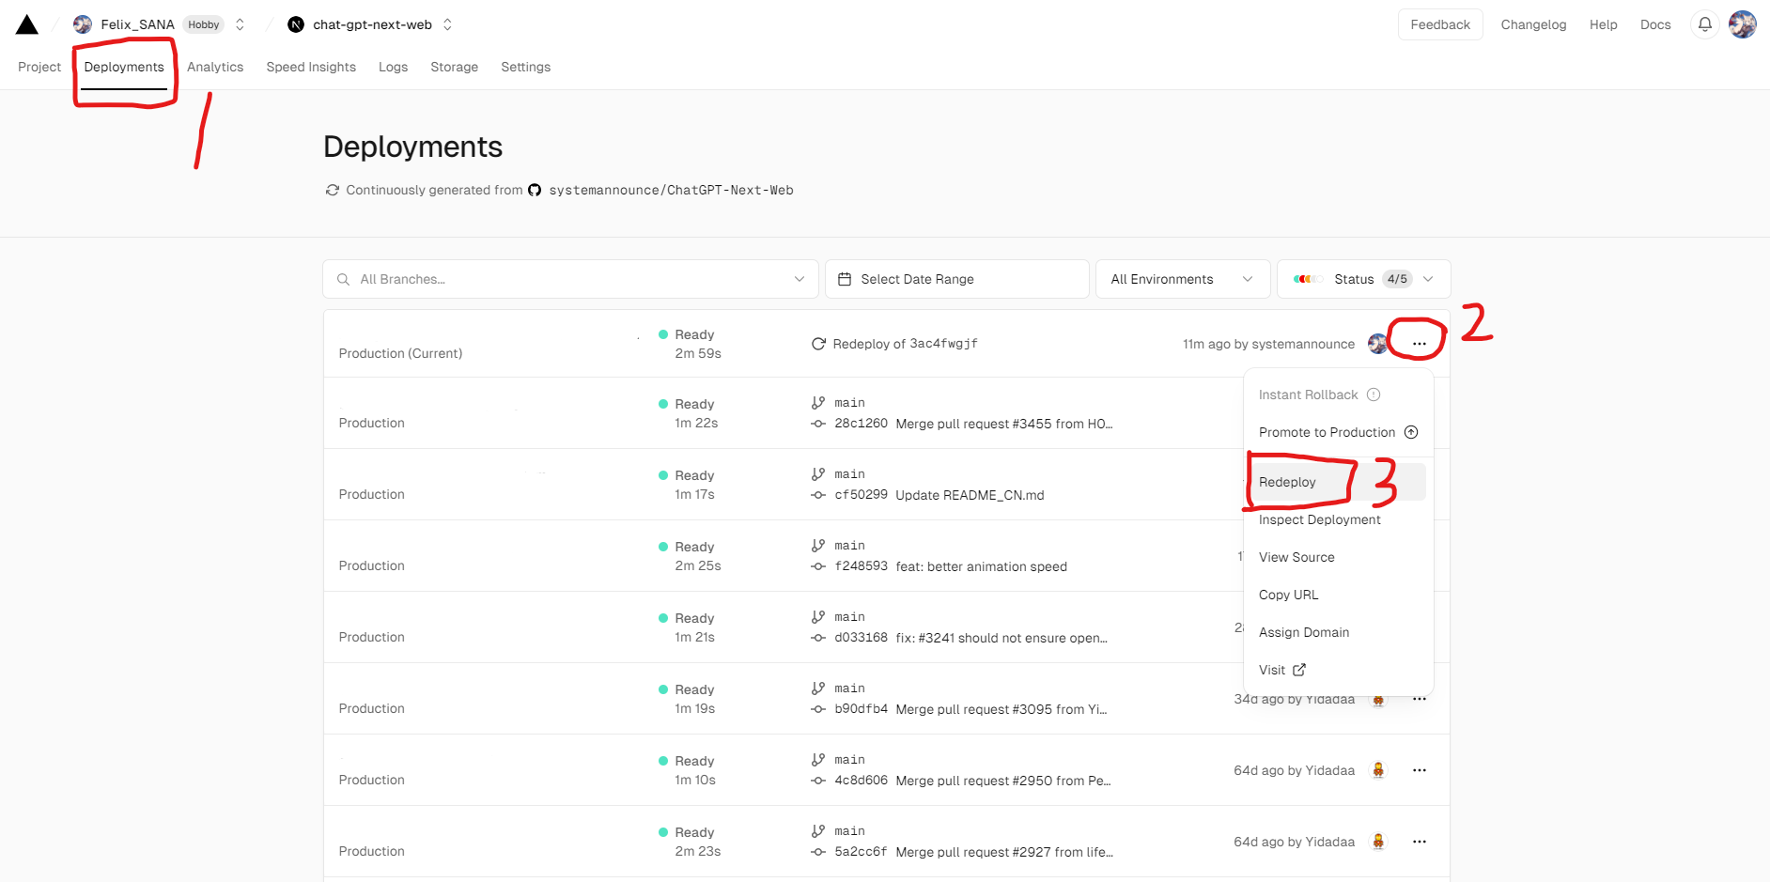Click the Vercel triangle logo

(x=27, y=24)
